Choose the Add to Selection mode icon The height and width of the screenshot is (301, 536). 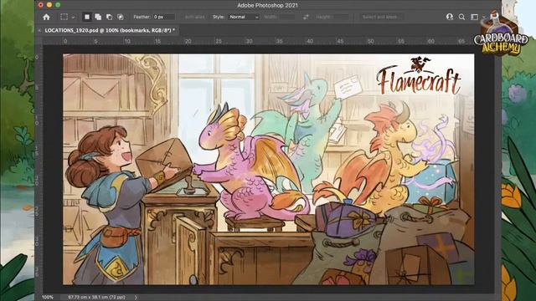pos(98,17)
